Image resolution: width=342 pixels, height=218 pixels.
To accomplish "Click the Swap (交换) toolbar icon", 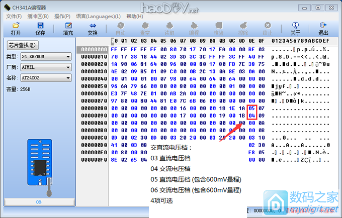I will 93,29.
